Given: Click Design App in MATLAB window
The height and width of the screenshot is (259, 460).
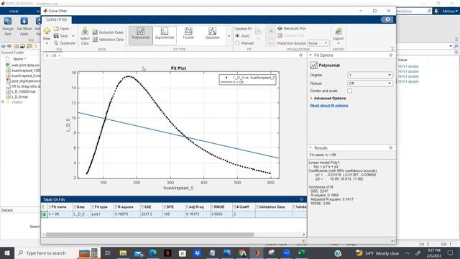Looking at the screenshot, I should 8,27.
